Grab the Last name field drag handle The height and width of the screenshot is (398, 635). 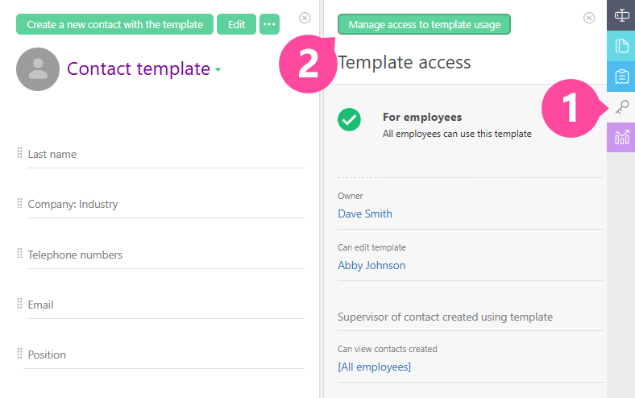19,153
